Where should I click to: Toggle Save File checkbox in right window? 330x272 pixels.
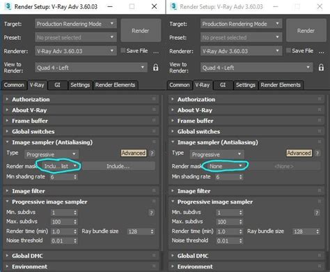coord(288,50)
